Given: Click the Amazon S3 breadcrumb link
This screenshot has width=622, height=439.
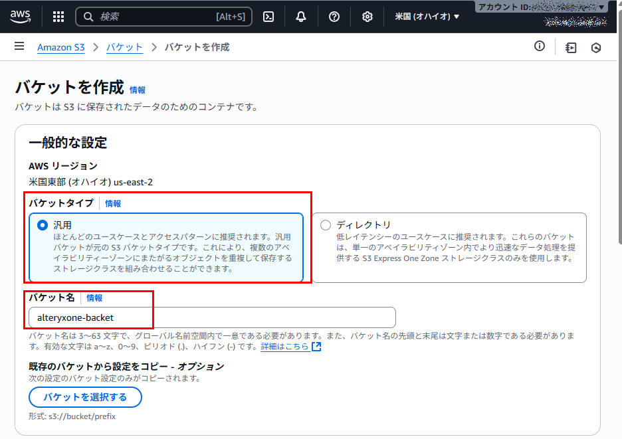Looking at the screenshot, I should click(x=61, y=47).
